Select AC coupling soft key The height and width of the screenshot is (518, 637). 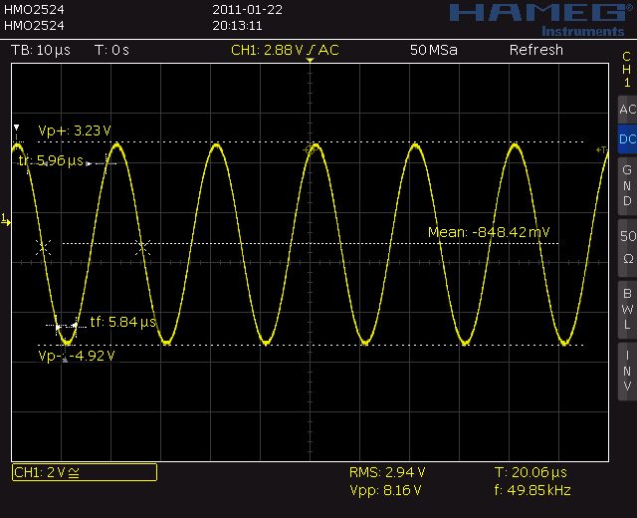(627, 110)
